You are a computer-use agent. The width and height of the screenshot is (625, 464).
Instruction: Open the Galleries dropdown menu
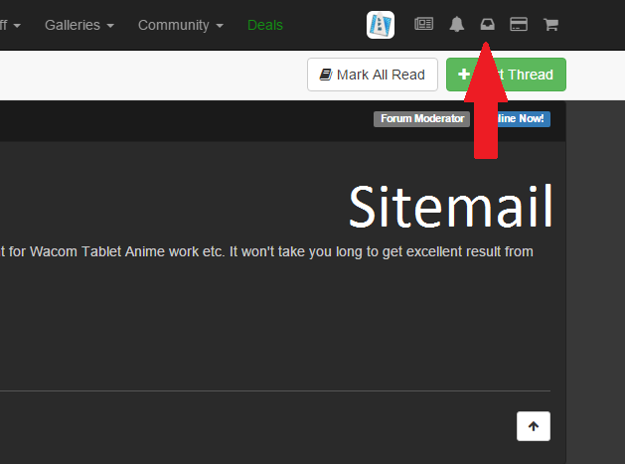coord(79,25)
